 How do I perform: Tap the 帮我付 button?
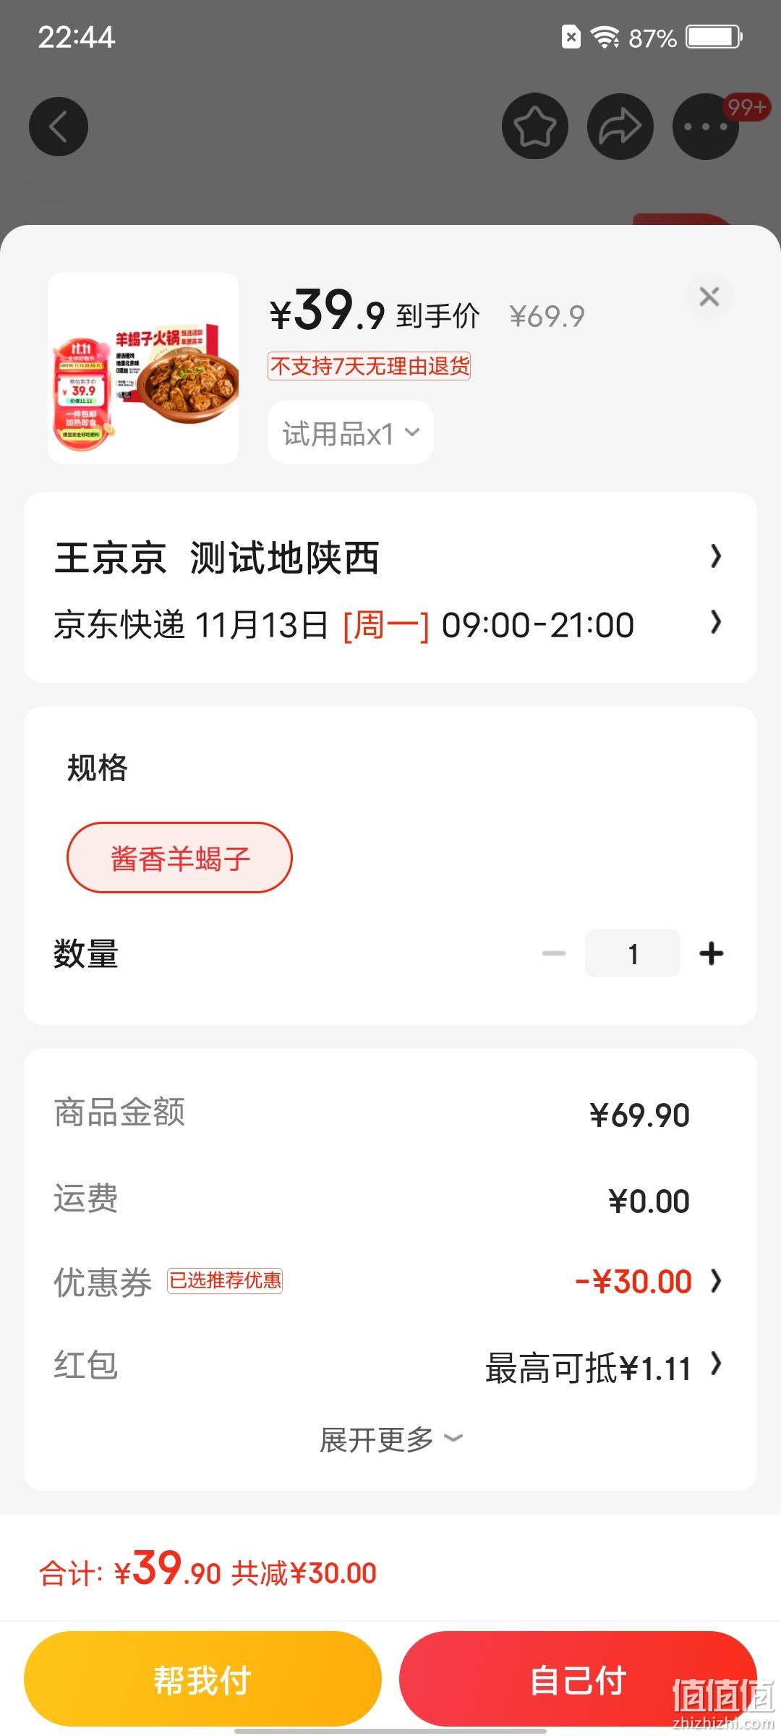point(202,1679)
